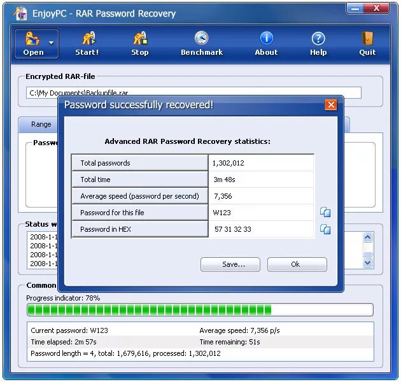
Task: Click the Password in HEX label
Action: click(x=140, y=229)
